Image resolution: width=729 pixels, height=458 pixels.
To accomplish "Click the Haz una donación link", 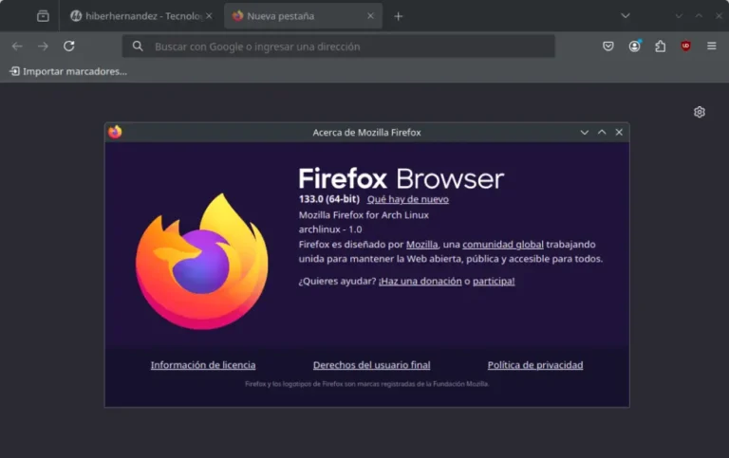I will tap(419, 281).
